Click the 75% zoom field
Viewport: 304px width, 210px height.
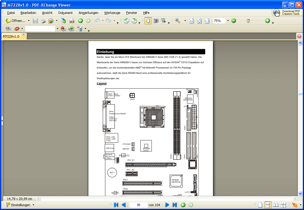click(219, 21)
